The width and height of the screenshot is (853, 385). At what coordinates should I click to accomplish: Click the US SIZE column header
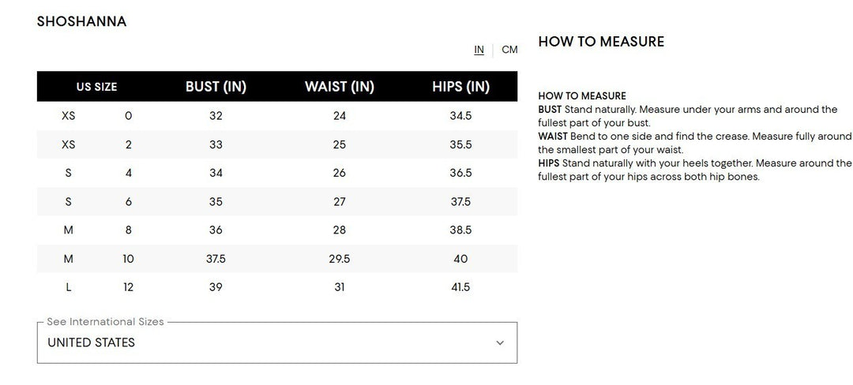(96, 87)
